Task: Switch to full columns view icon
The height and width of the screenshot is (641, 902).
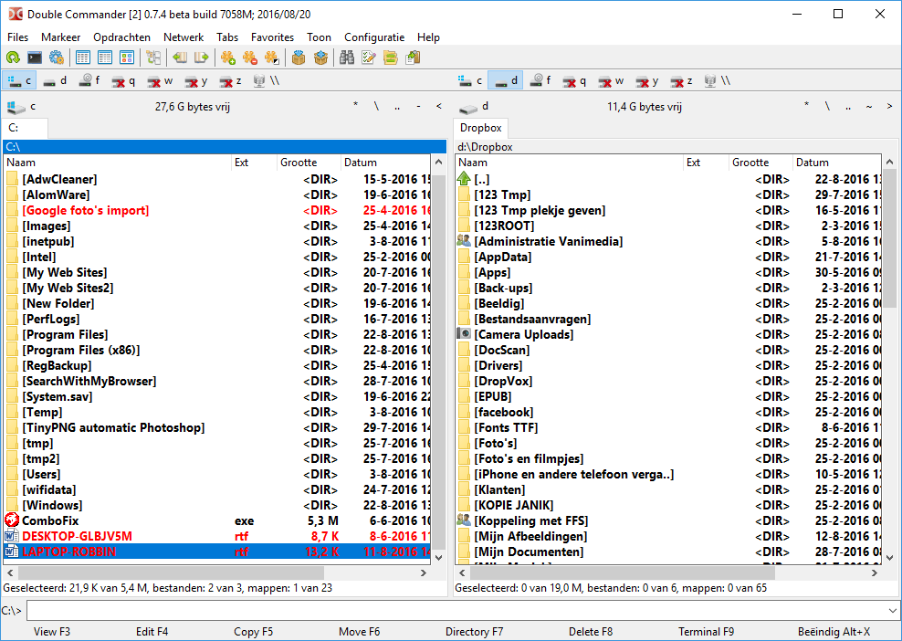Action: pos(105,58)
